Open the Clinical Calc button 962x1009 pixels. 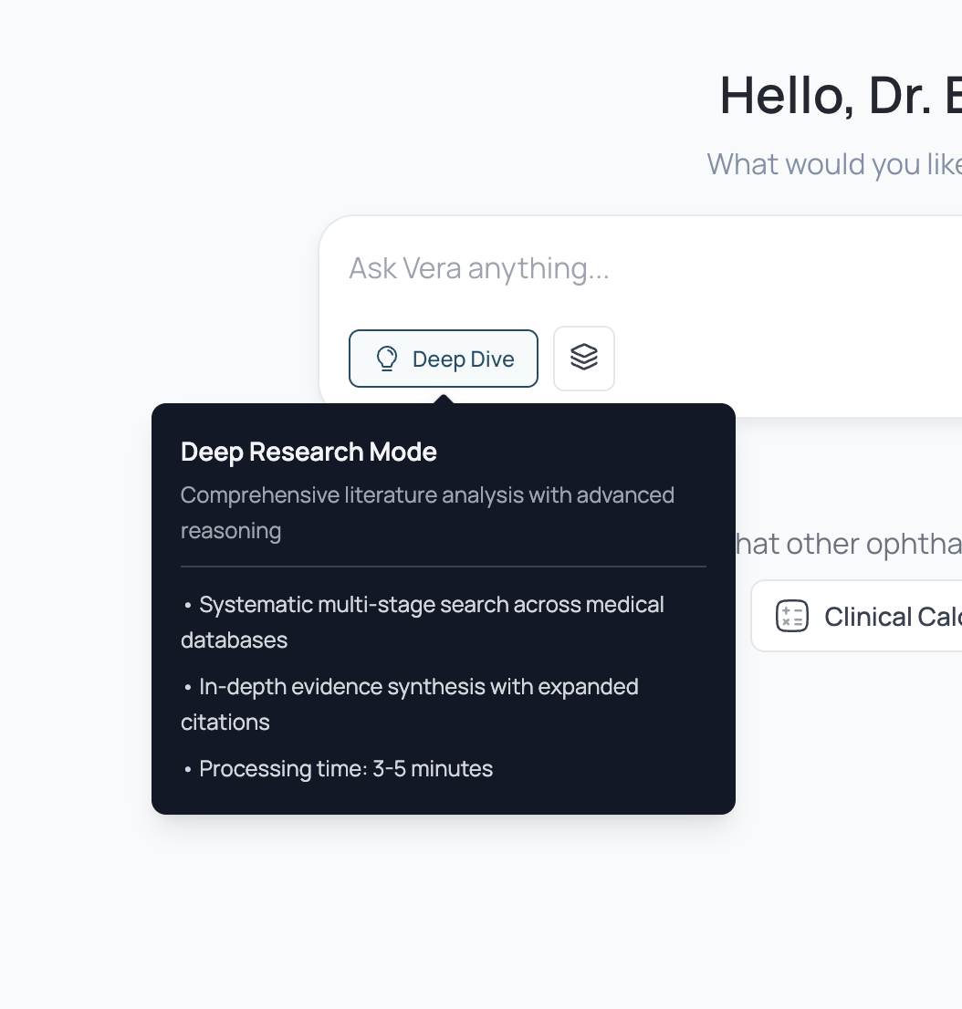(858, 617)
